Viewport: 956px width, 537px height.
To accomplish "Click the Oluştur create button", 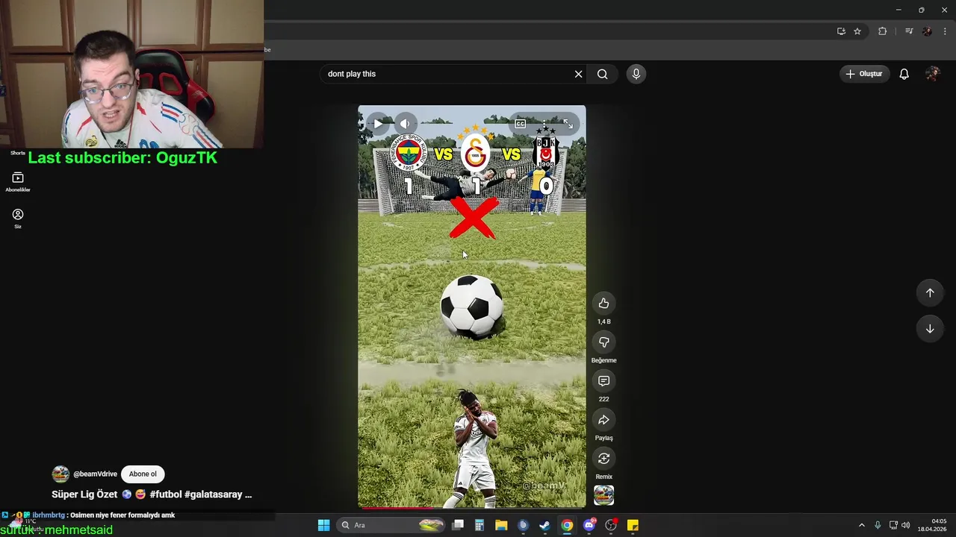I will coord(864,74).
